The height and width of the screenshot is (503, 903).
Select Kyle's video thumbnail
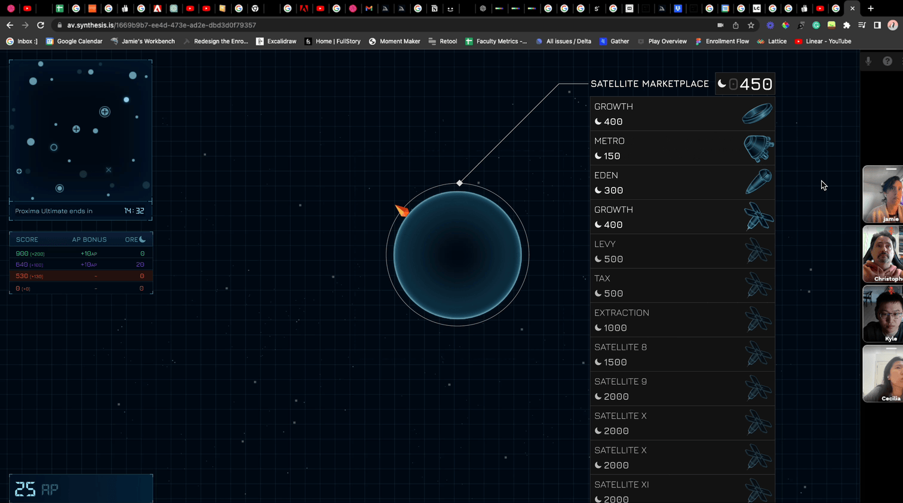click(883, 314)
